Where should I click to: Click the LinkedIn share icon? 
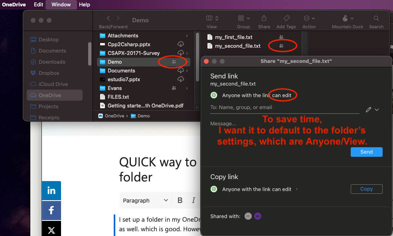[x=51, y=191]
